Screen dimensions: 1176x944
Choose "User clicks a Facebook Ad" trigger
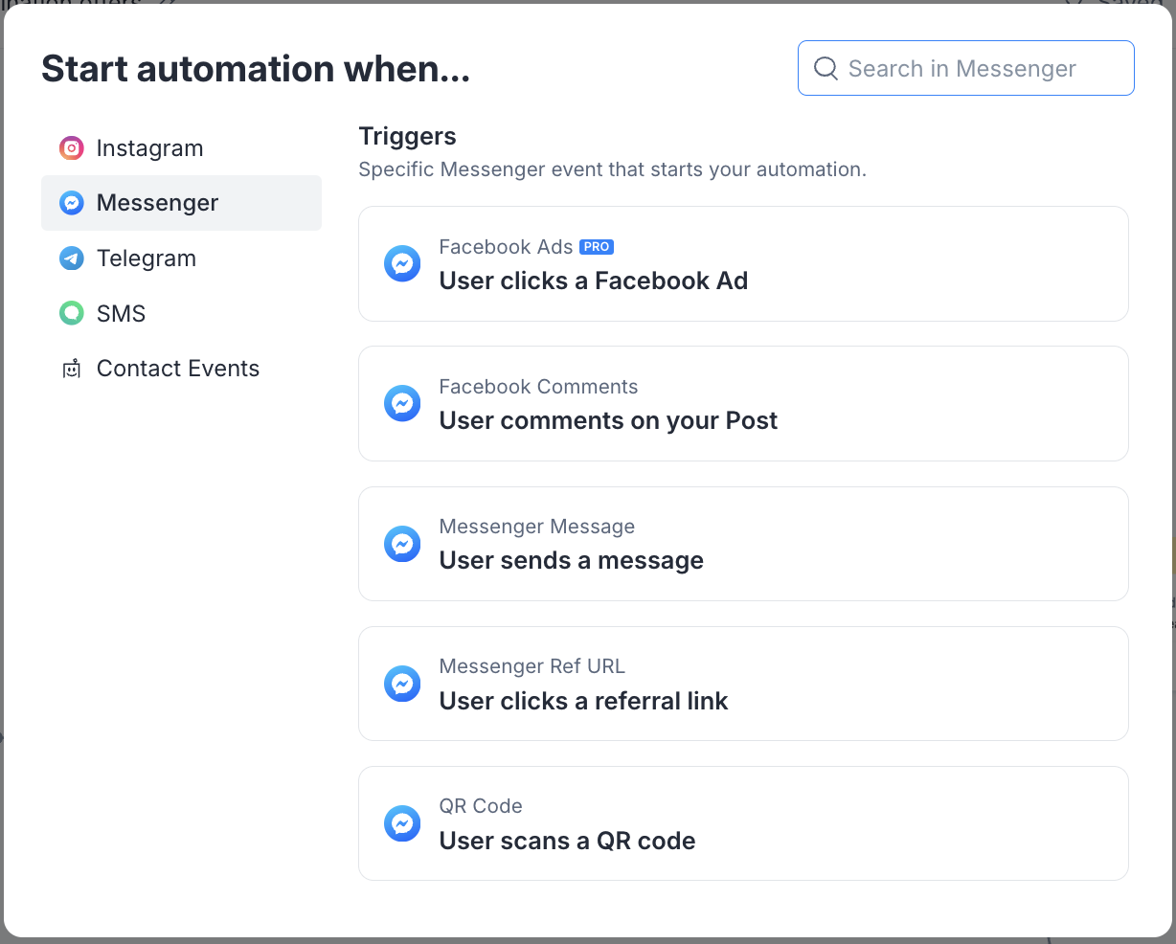coord(743,263)
